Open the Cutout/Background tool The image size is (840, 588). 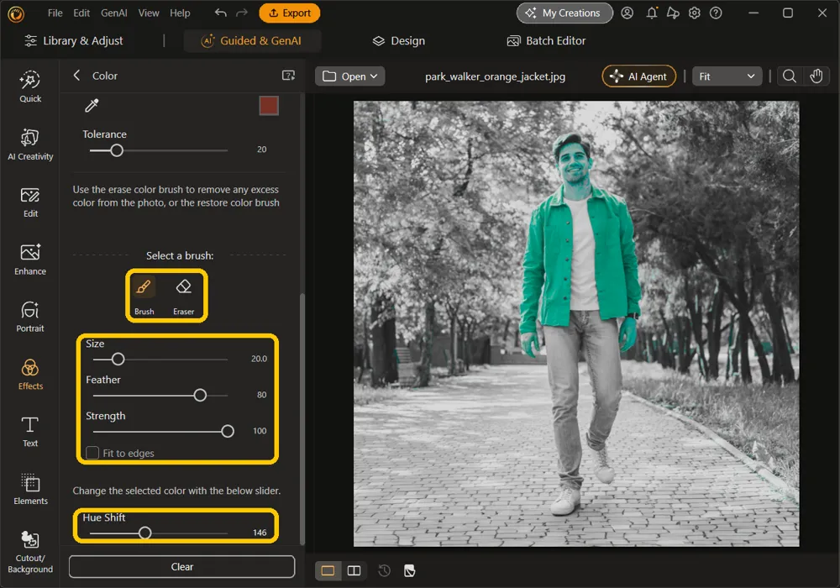(30, 553)
